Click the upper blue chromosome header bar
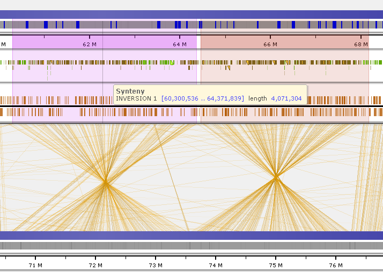 tap(191, 15)
